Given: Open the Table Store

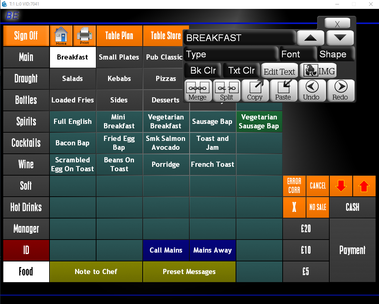Looking at the screenshot, I should pos(166,36).
